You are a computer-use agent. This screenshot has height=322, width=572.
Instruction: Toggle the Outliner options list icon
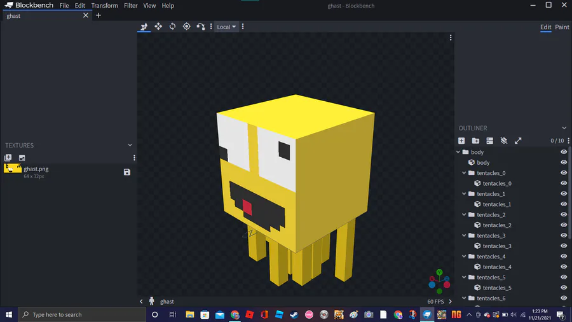coord(490,141)
